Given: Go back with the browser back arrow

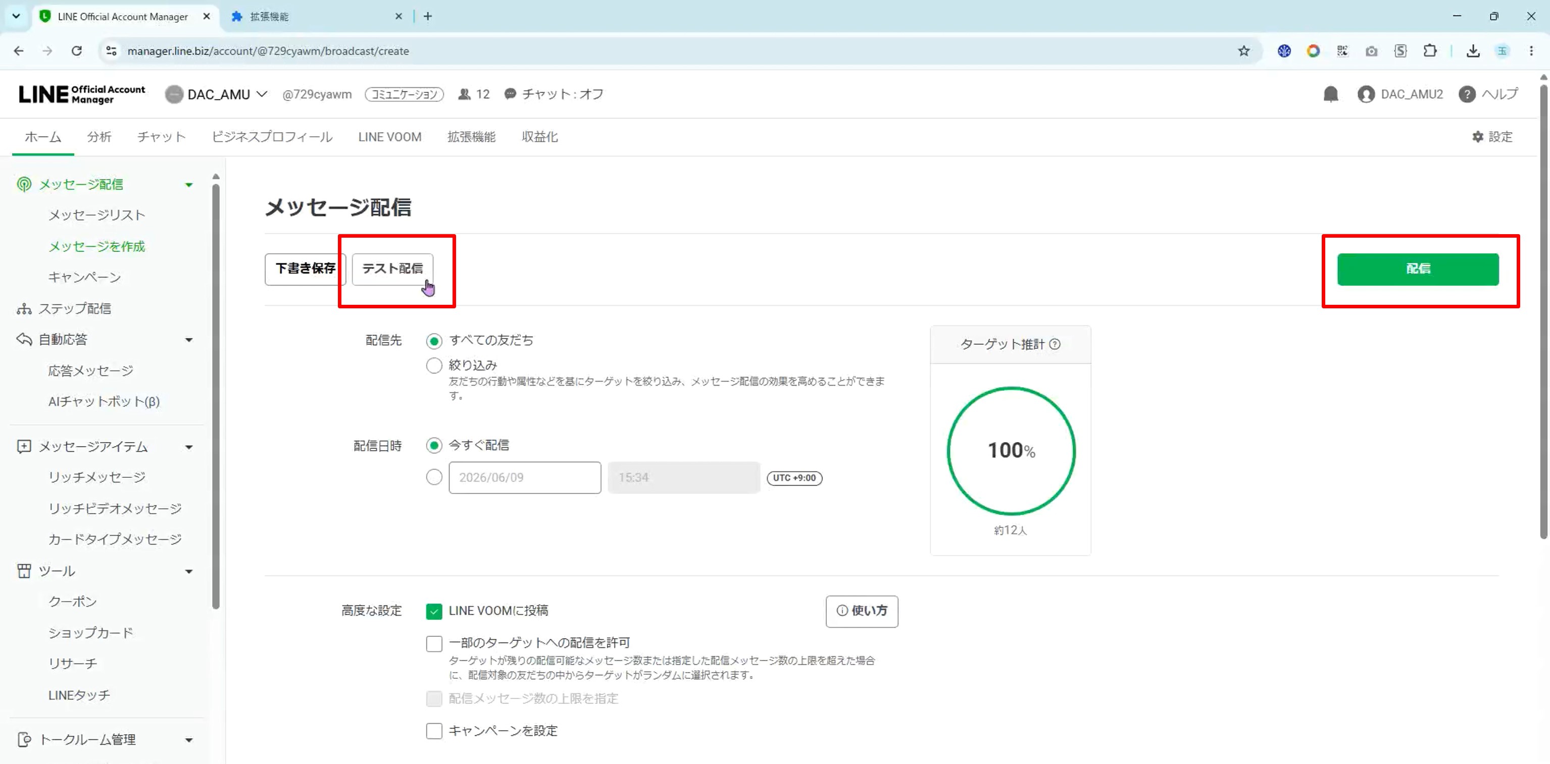Looking at the screenshot, I should [19, 51].
